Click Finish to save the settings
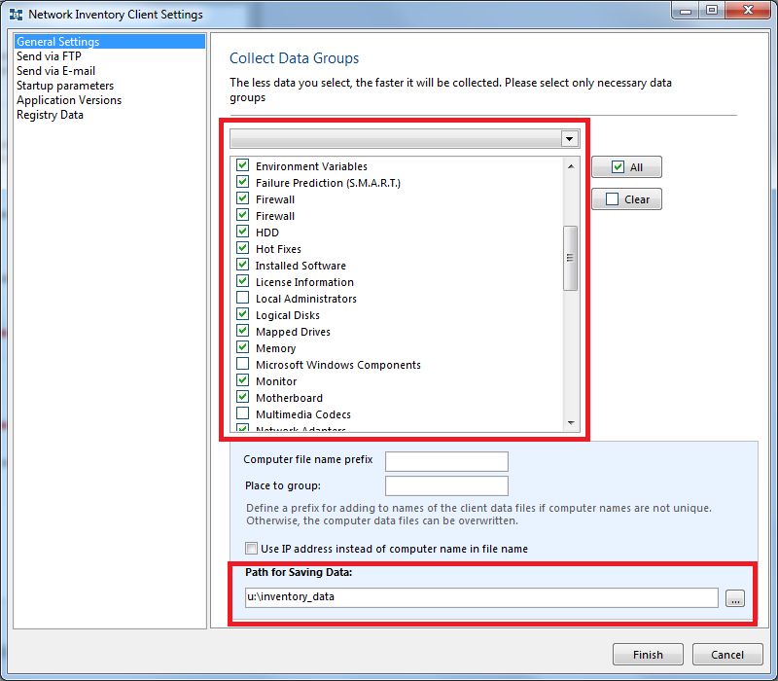The image size is (778, 681). 648,654
